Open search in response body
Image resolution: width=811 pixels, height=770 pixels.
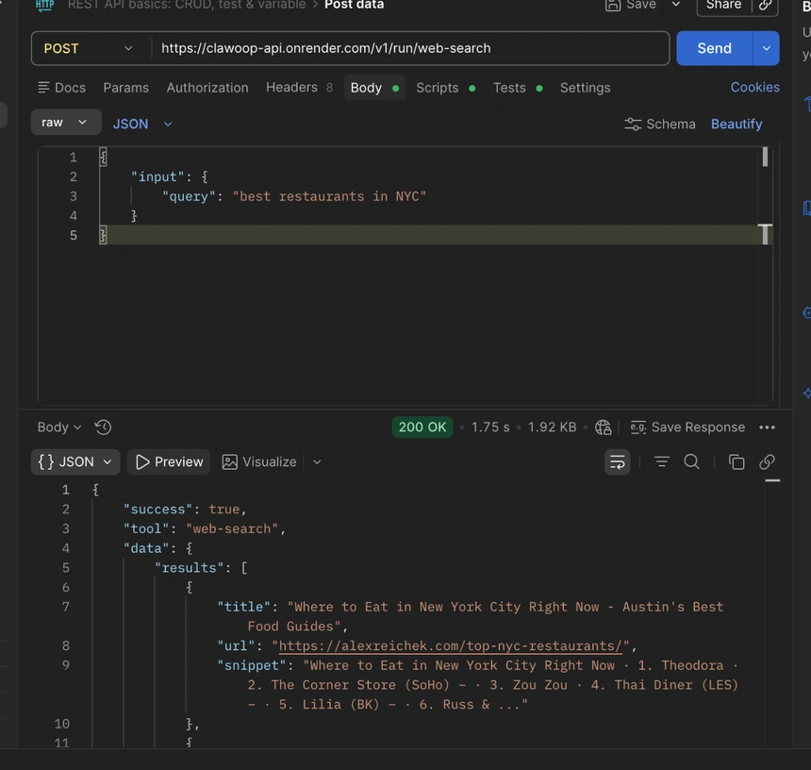(692, 461)
